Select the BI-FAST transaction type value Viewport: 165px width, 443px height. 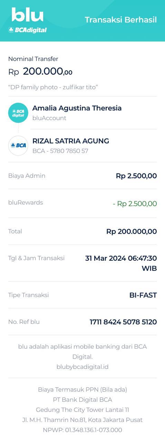coord(143,295)
